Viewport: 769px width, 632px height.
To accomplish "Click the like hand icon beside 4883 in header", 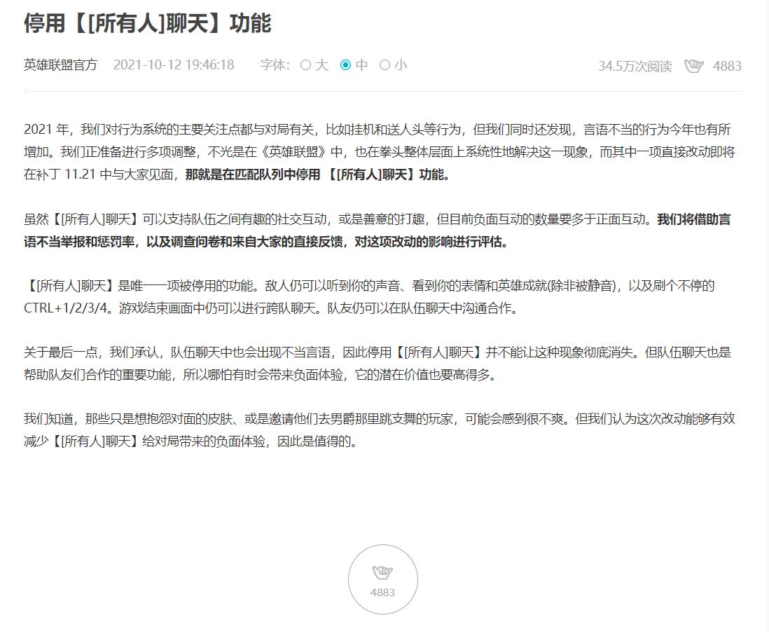I will [x=693, y=66].
